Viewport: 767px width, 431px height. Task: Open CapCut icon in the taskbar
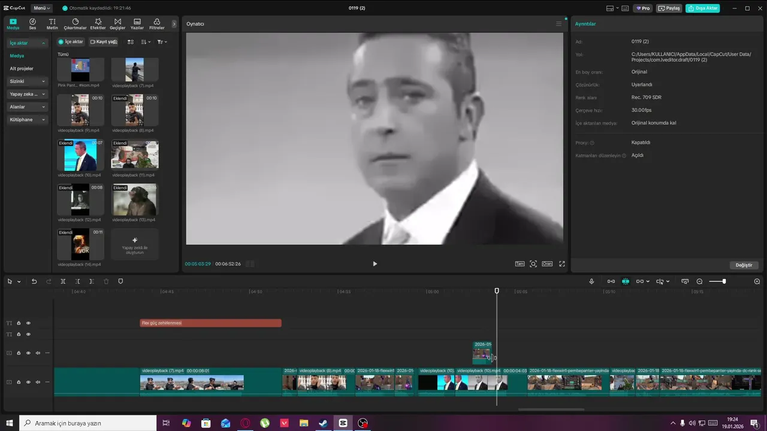[343, 423]
